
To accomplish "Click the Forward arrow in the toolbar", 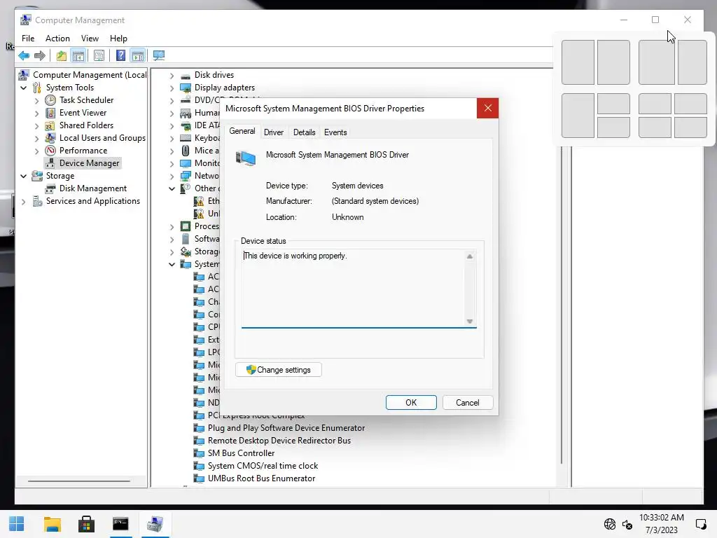I will (x=40, y=56).
